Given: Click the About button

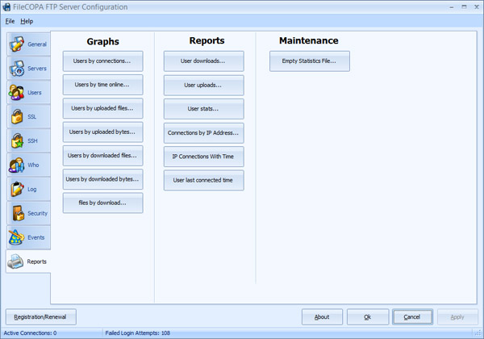Looking at the screenshot, I should pos(322,316).
